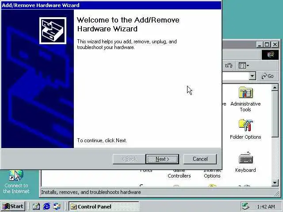The height and width of the screenshot is (212, 283).
Task: Maximize the Control Panel window
Action: point(267,44)
